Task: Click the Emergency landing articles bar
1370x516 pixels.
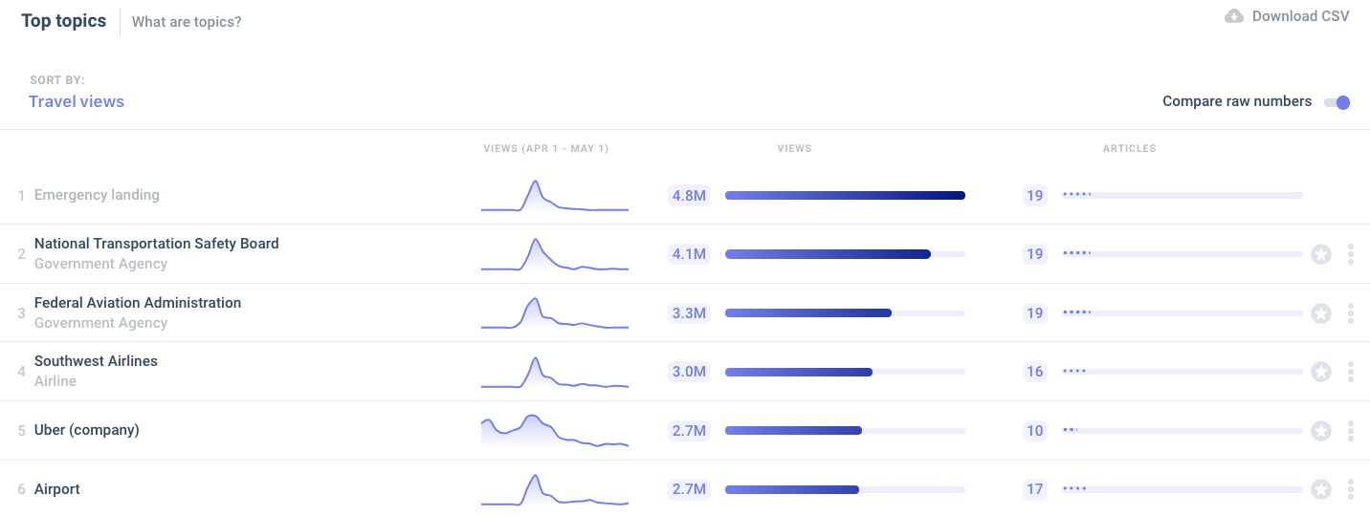Action: coord(1182,195)
